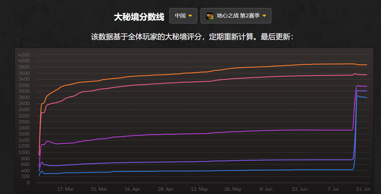Click the 4200 y-axis label
Screen dimensions: 381x194
[24, 55]
